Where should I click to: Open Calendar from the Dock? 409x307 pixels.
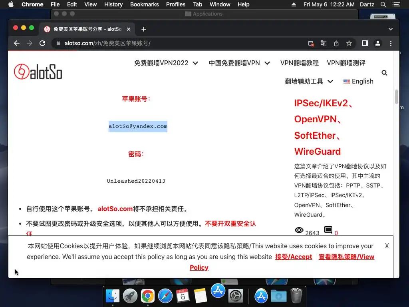coord(183,296)
